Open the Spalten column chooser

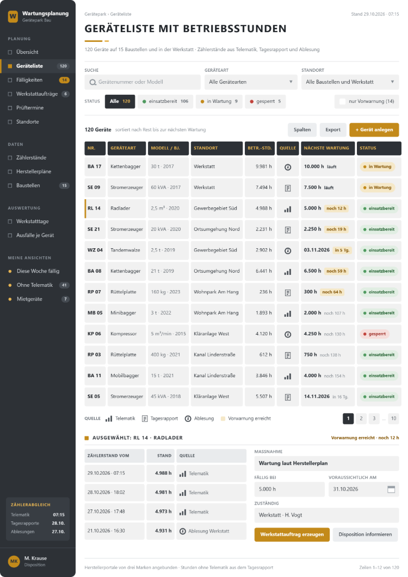click(x=302, y=130)
